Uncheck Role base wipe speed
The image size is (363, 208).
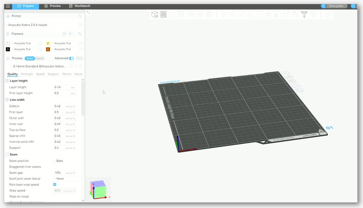point(55,185)
